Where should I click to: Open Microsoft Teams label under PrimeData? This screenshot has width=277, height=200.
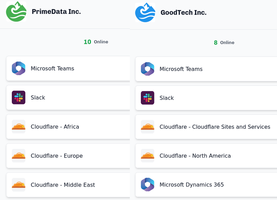52,68
